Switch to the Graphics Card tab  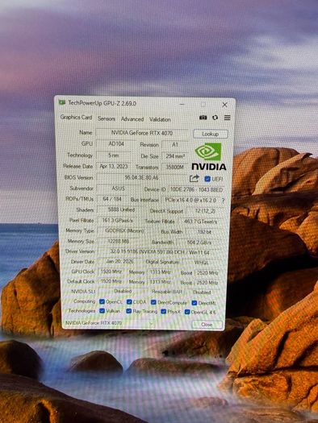coord(76,117)
